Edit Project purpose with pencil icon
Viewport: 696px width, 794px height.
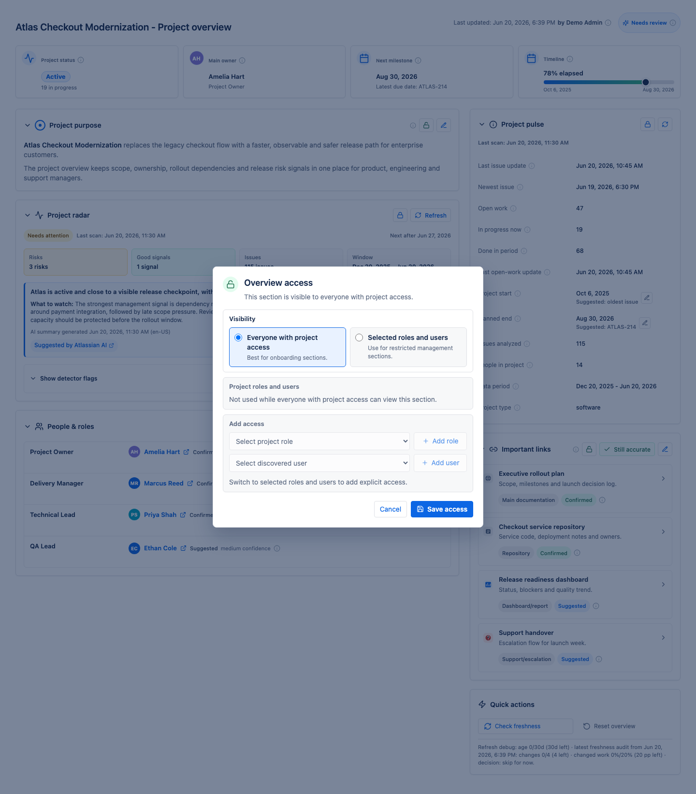(x=444, y=125)
